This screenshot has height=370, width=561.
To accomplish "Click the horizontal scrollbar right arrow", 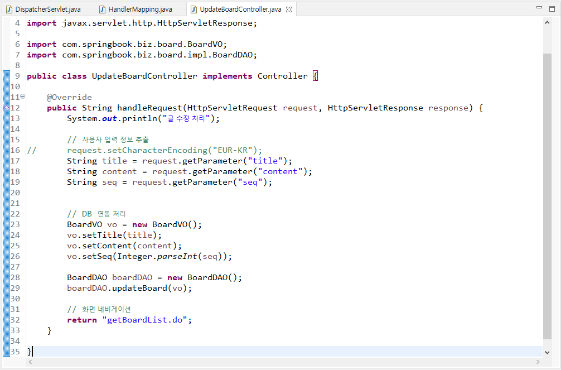I will click(538, 362).
